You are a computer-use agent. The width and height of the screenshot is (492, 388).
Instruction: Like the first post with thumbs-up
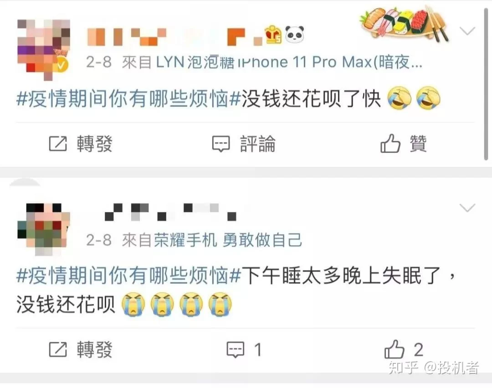(x=390, y=144)
